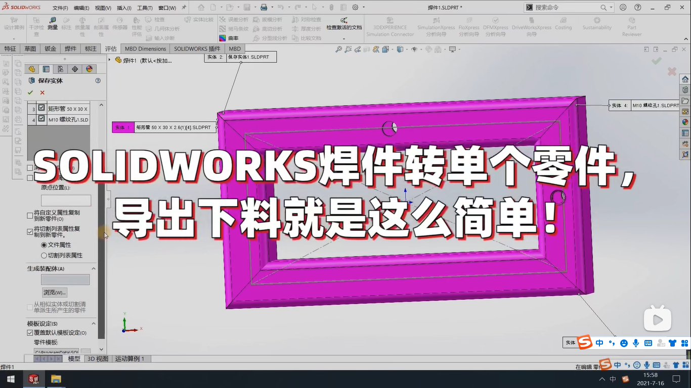Image resolution: width=691 pixels, height=388 pixels.
Task: Open the 工具(T) menu
Action: 145,8
